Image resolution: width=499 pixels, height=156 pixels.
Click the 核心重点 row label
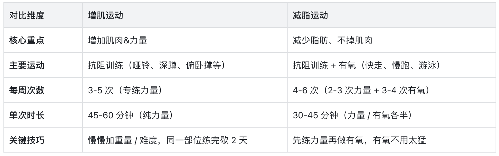pyautogui.click(x=27, y=40)
